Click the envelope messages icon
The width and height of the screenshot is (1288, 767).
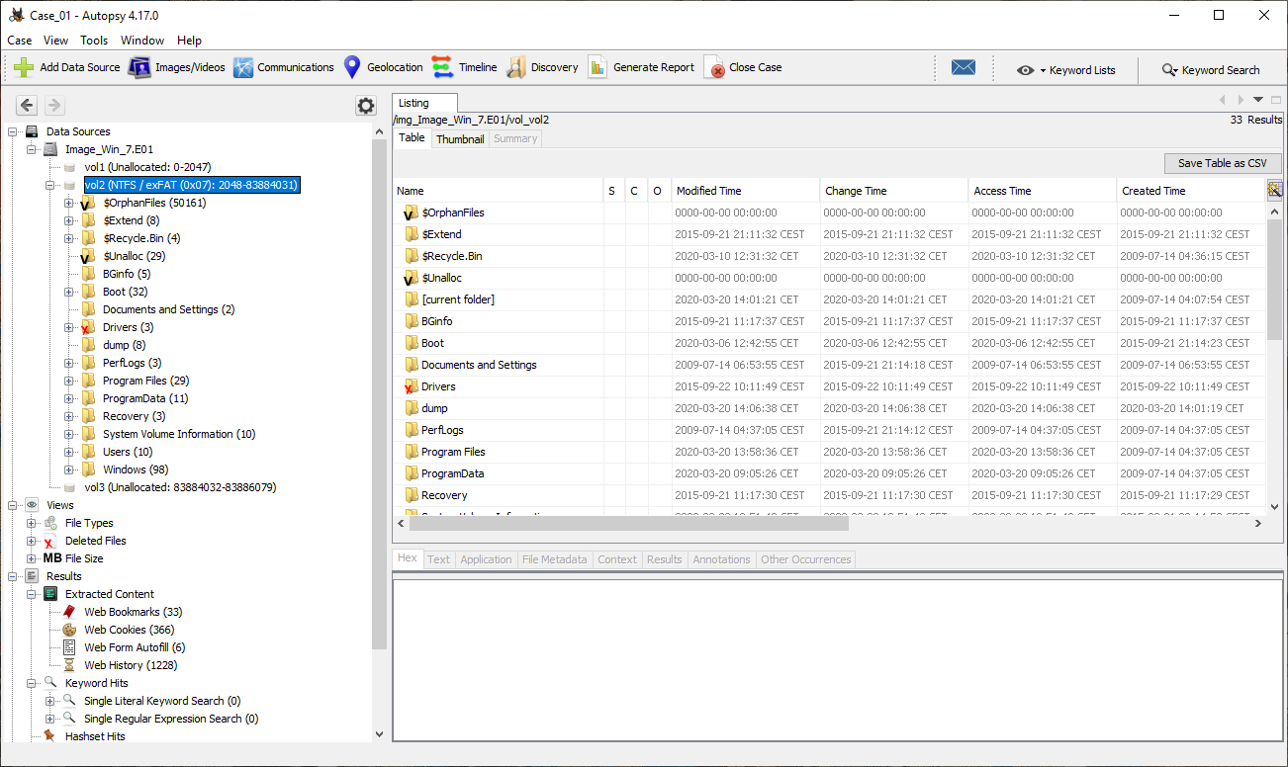coord(964,67)
